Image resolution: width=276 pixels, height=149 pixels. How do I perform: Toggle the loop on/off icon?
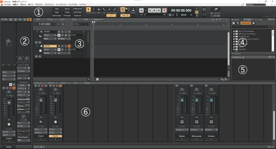(x=204, y=9)
